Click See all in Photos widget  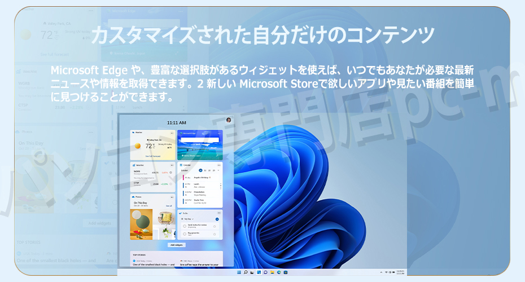point(169,206)
